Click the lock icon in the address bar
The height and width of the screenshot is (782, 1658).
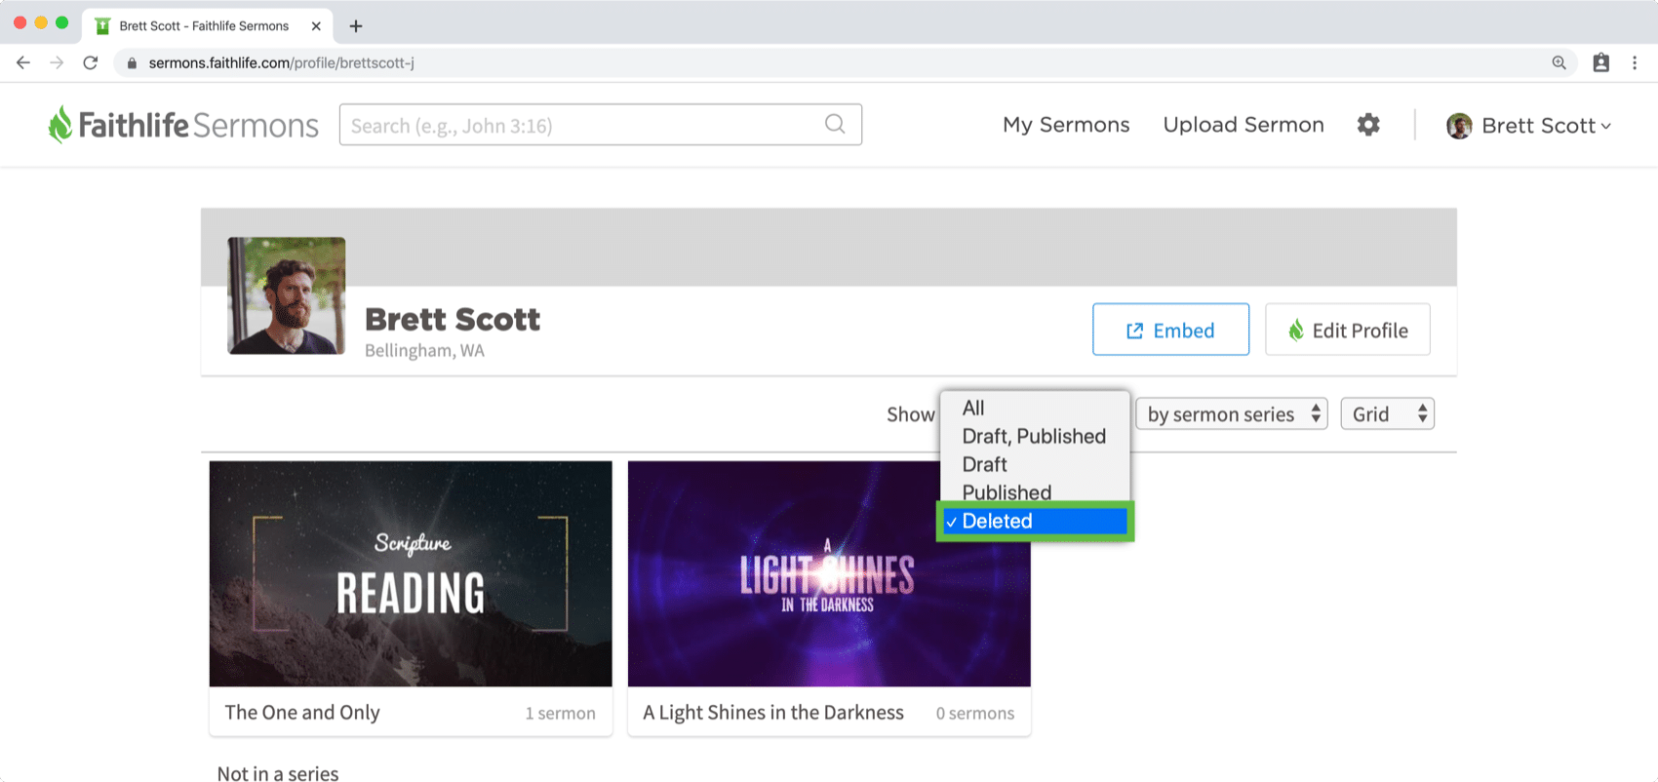(x=132, y=63)
